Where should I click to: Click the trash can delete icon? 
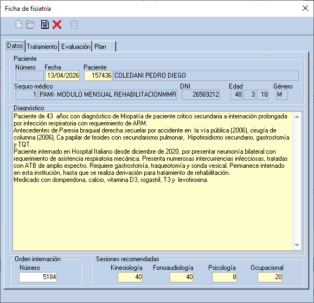click(74, 24)
